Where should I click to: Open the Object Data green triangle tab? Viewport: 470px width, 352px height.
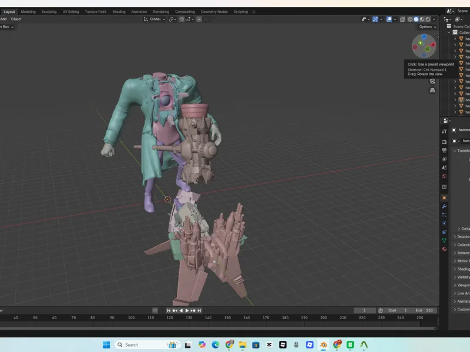coord(444,241)
